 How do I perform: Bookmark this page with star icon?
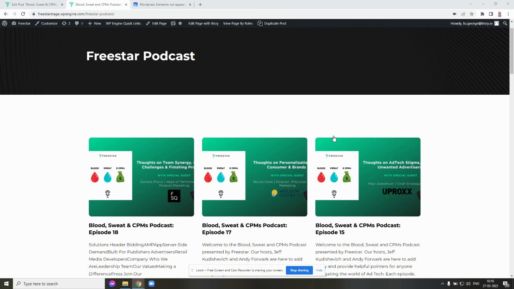coord(471,14)
